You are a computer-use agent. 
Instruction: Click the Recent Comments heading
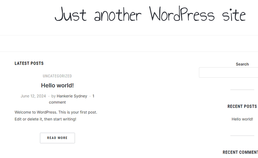[x=240, y=152]
